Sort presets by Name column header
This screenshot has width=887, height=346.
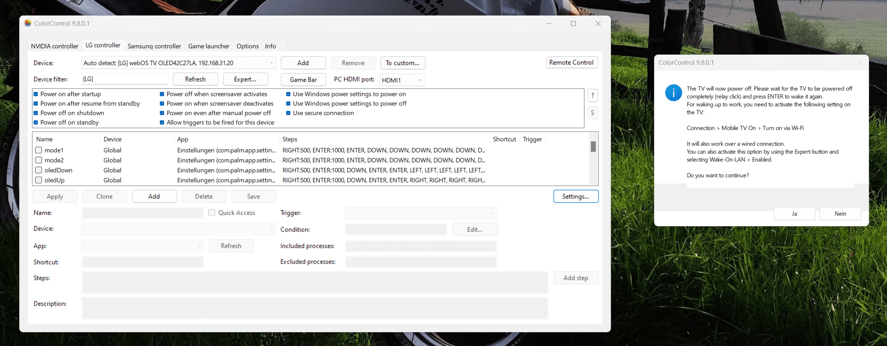coord(67,139)
